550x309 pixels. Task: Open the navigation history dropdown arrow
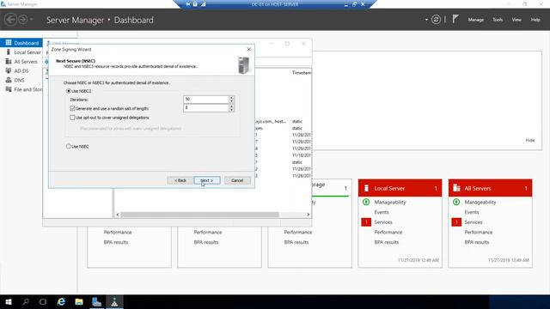click(x=31, y=20)
